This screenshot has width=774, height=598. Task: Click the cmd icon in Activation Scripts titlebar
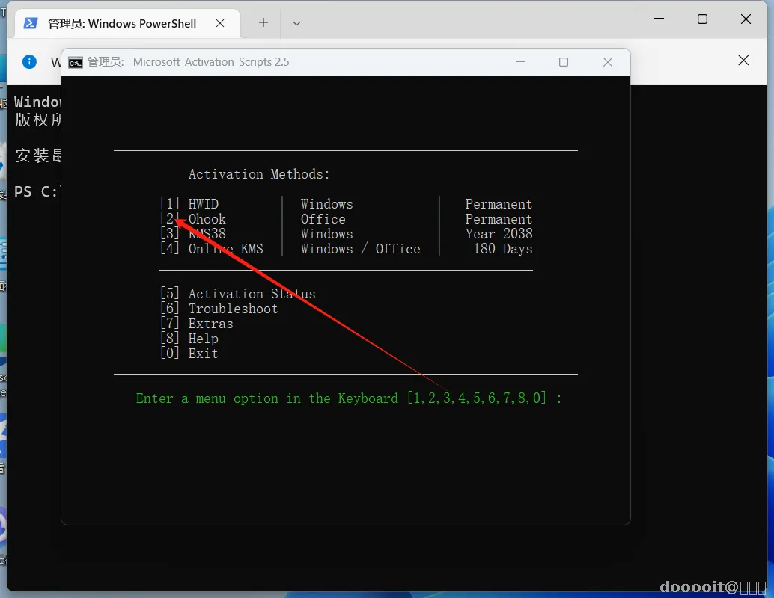pyautogui.click(x=76, y=62)
